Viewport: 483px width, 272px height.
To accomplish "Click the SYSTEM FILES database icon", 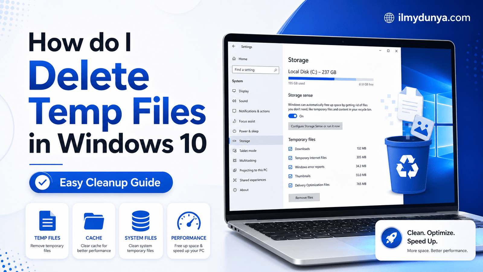I will pyautogui.click(x=141, y=221).
